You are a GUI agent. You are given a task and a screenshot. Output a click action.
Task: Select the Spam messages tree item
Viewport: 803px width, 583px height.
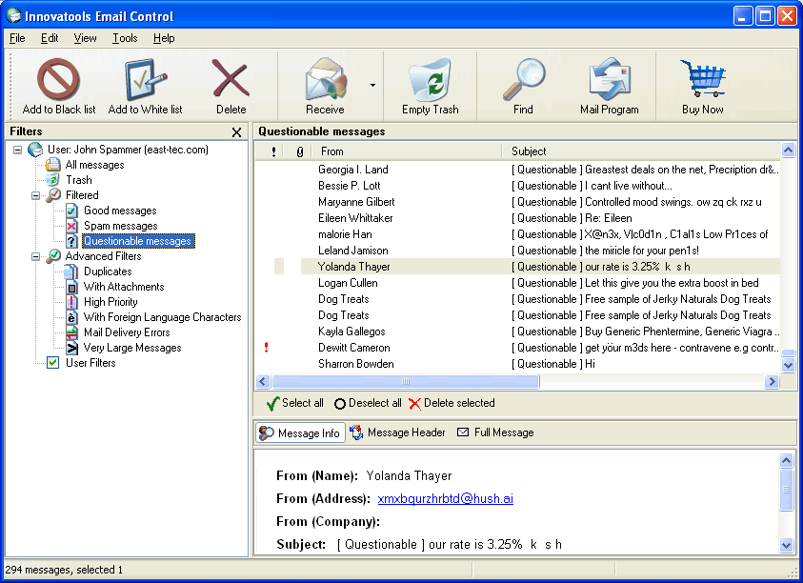(x=121, y=226)
